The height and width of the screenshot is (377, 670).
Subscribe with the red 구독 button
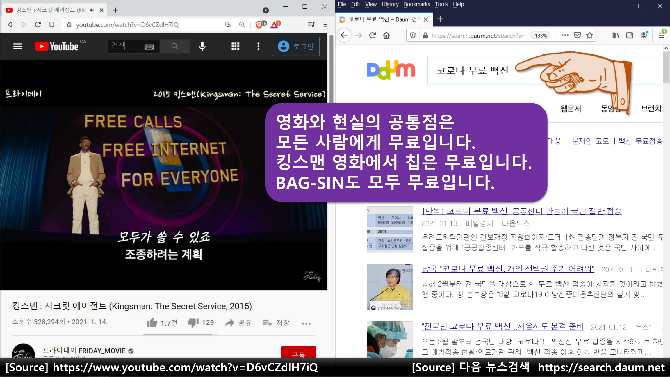pyautogui.click(x=298, y=352)
